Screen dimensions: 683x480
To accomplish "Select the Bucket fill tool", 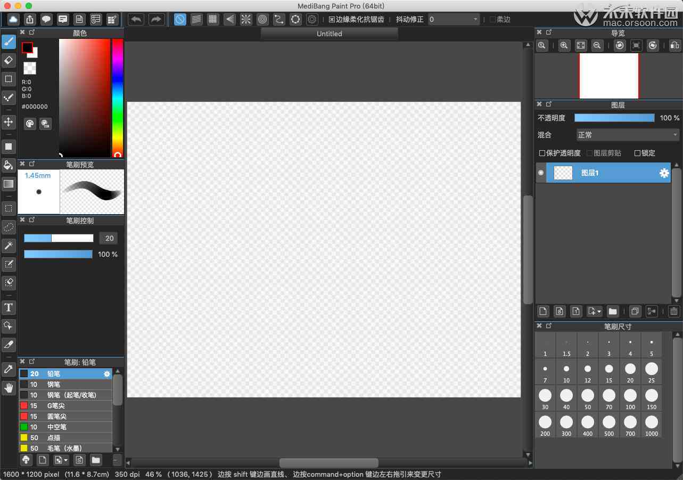I will click(x=9, y=165).
